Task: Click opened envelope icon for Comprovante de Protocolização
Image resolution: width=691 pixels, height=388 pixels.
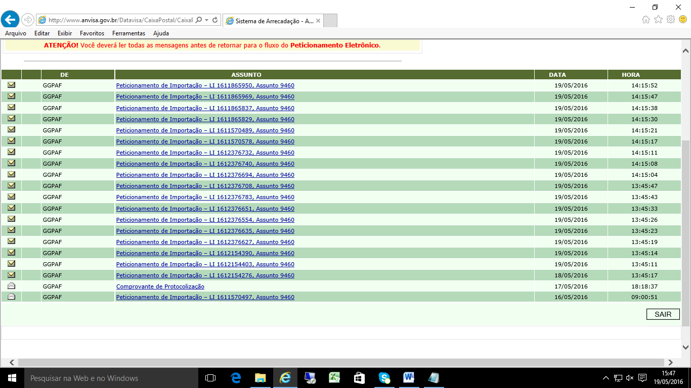Action: 11,286
